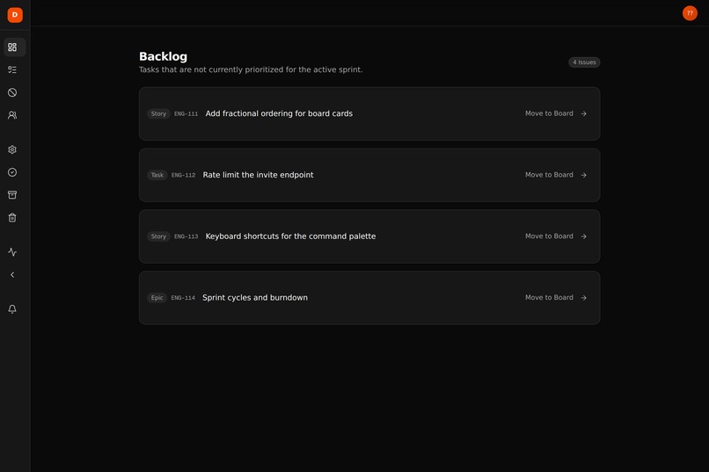709x472 pixels.
Task: Open the archive box icon
Action: (x=12, y=194)
